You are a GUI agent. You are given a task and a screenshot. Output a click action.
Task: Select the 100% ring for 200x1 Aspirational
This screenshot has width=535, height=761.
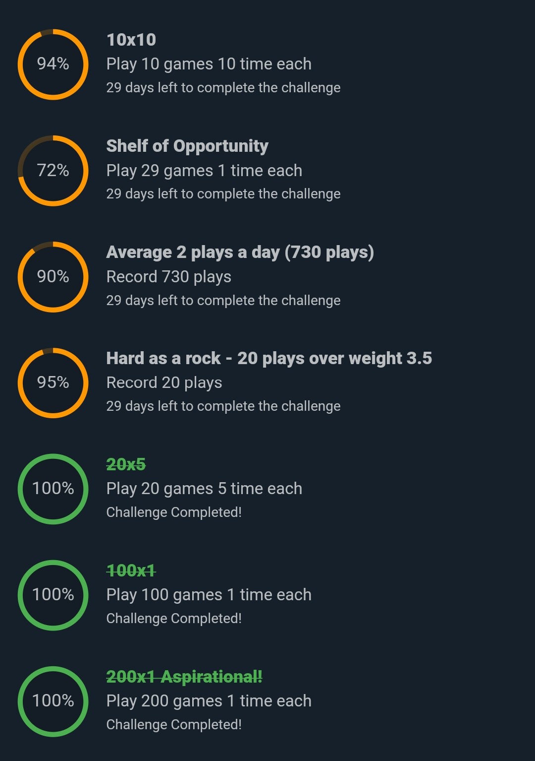click(x=53, y=701)
